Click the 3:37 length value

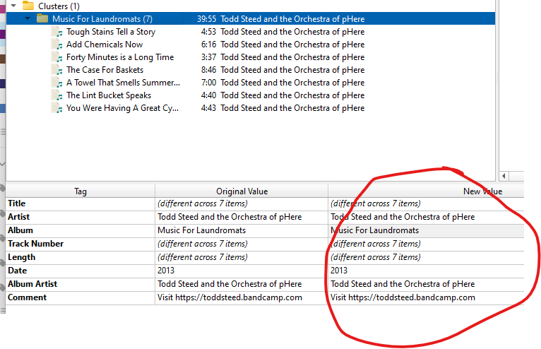[x=208, y=57]
